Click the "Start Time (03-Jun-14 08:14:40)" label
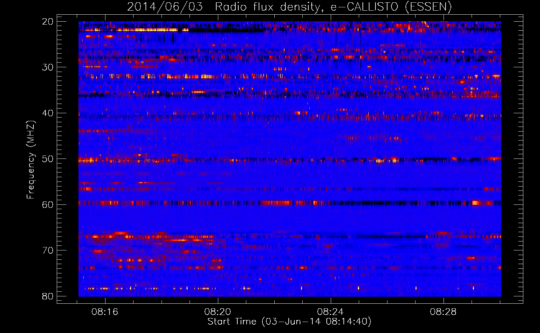The width and height of the screenshot is (540, 333). point(289,322)
